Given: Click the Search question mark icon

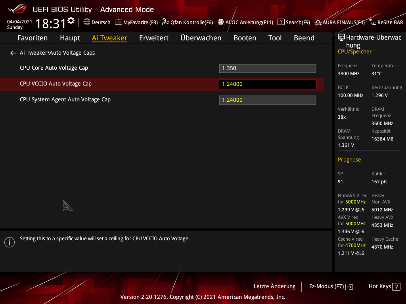Looking at the screenshot, I should [281, 22].
